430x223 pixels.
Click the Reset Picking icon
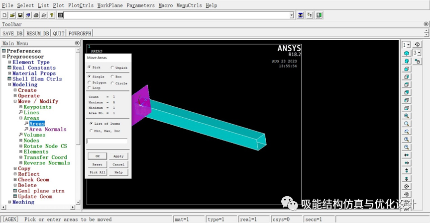(x=310, y=15)
